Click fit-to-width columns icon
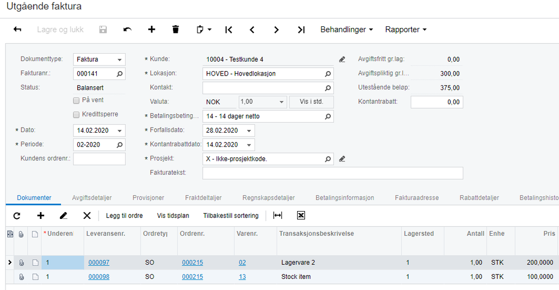559x290 pixels. tap(278, 215)
